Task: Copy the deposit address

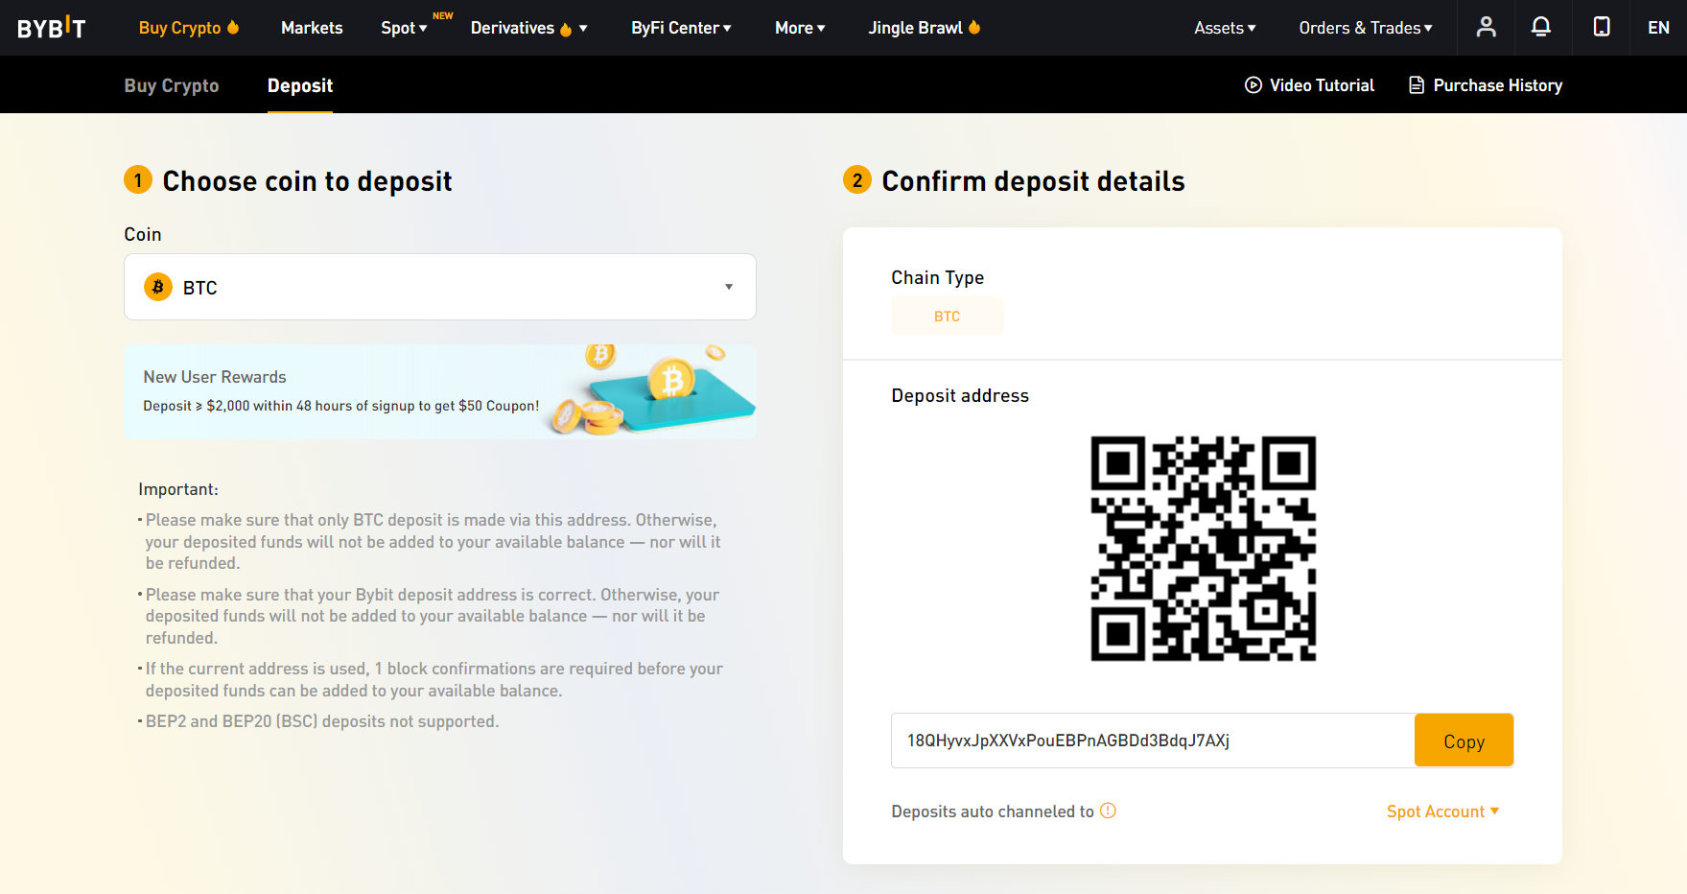Action: coord(1464,741)
